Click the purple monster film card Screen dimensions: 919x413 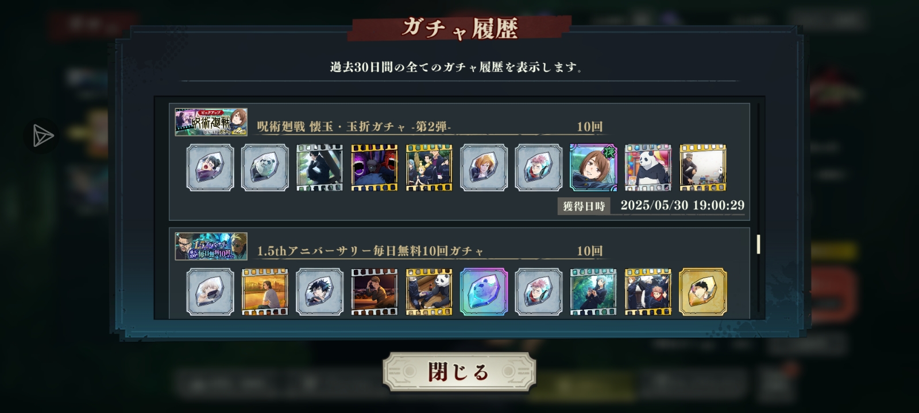click(x=374, y=167)
